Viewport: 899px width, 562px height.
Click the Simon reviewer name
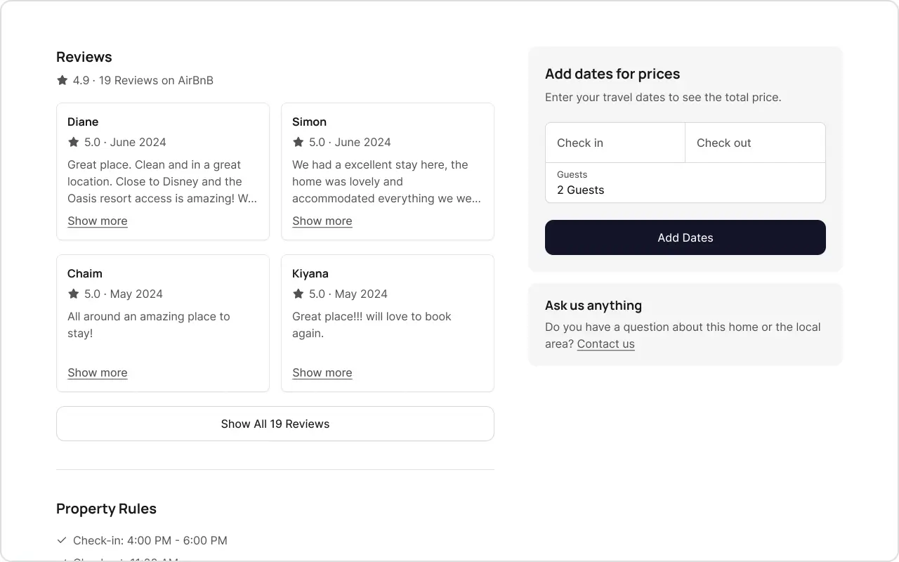click(309, 122)
